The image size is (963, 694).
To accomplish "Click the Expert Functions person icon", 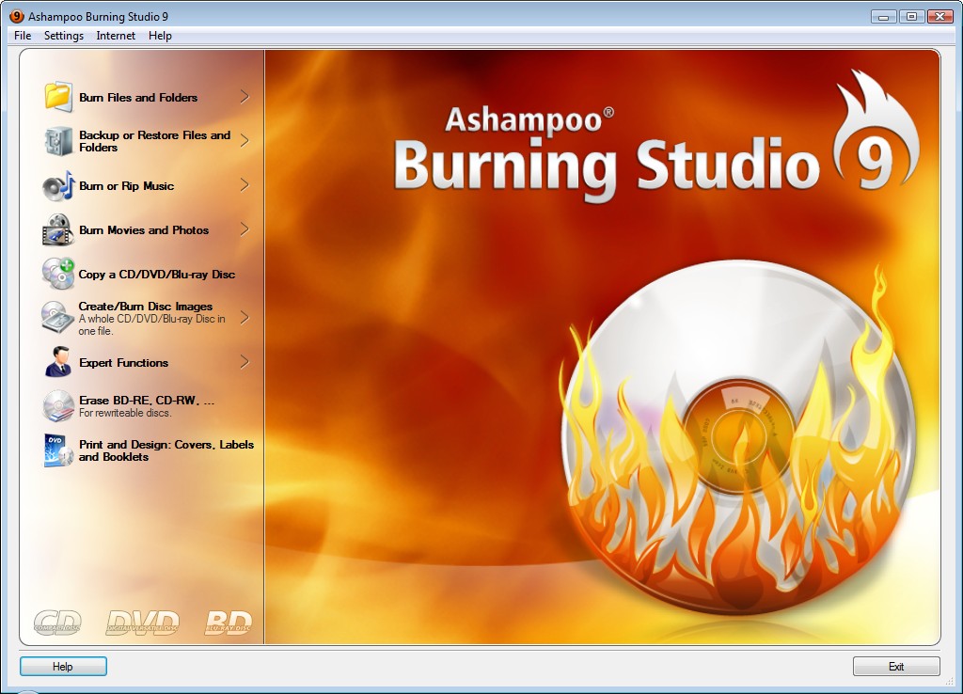I will click(x=58, y=362).
